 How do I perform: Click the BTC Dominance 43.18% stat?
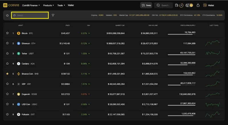190,15
